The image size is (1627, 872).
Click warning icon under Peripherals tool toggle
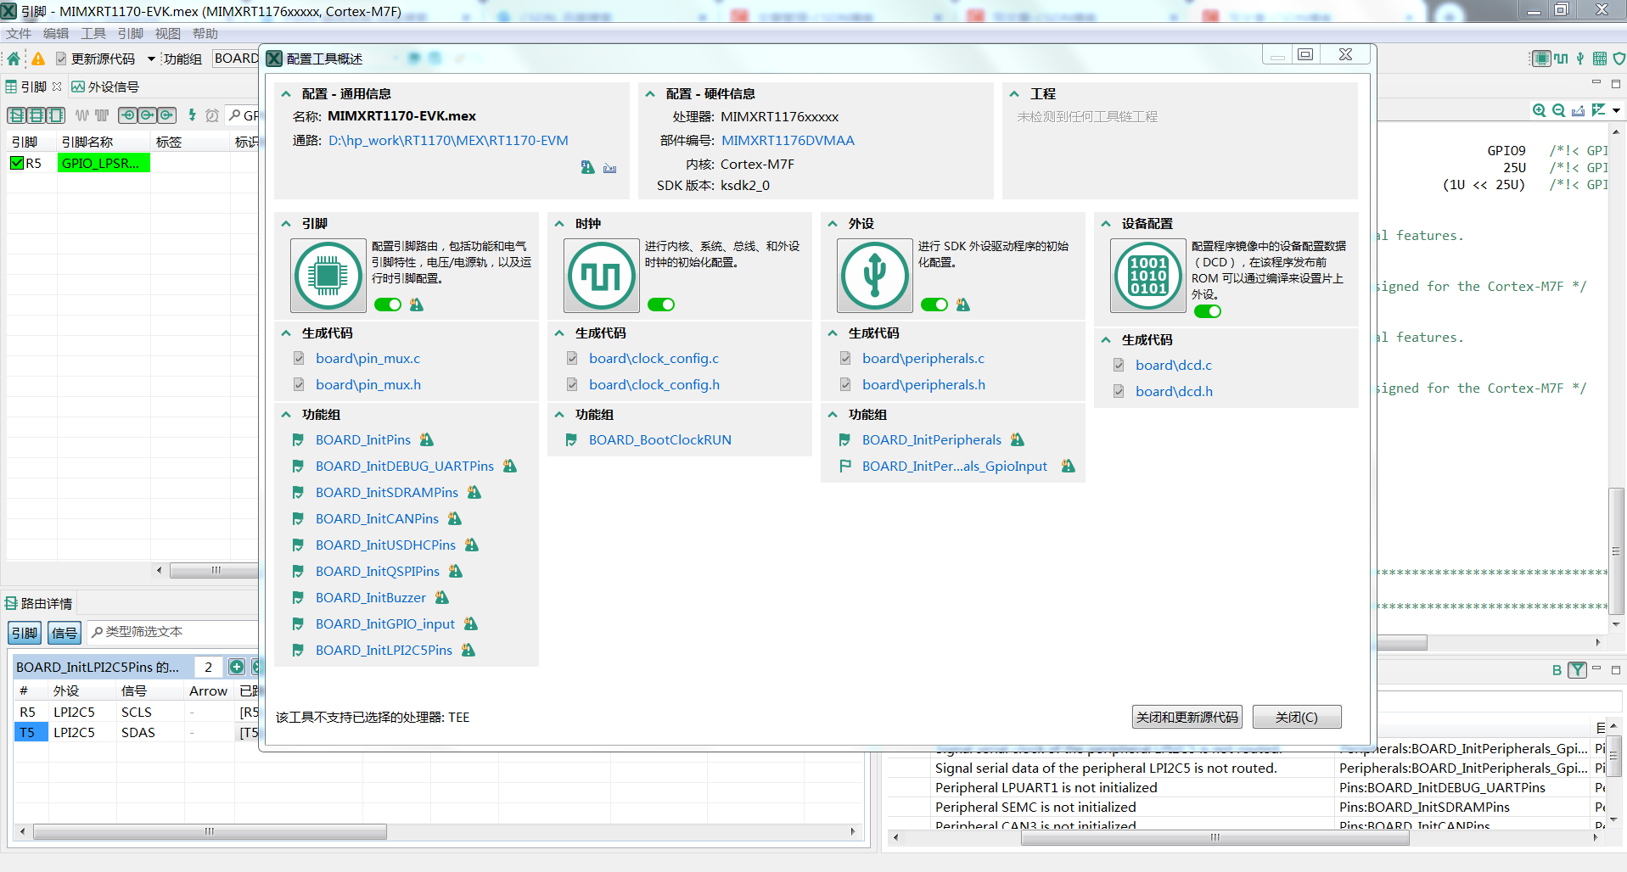pos(963,305)
